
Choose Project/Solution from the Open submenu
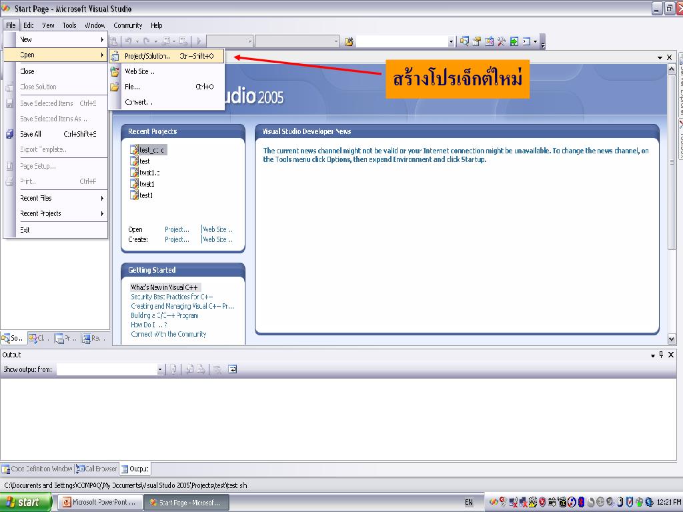[167, 56]
